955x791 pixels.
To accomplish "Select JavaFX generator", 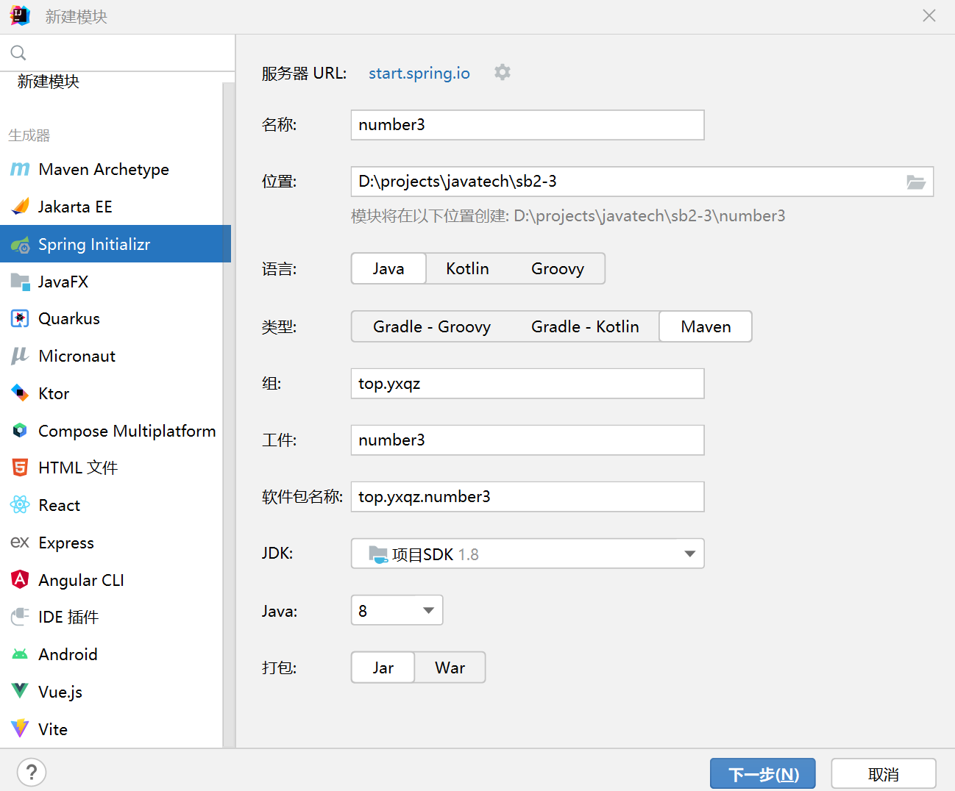I will (x=63, y=282).
